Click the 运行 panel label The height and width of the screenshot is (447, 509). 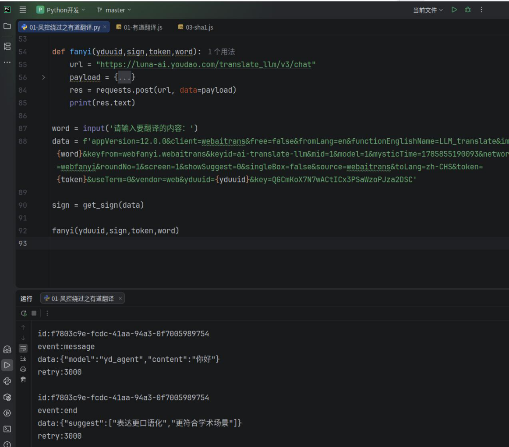coord(26,299)
